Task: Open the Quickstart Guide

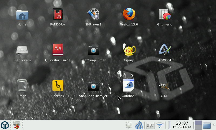Action: 58,50
